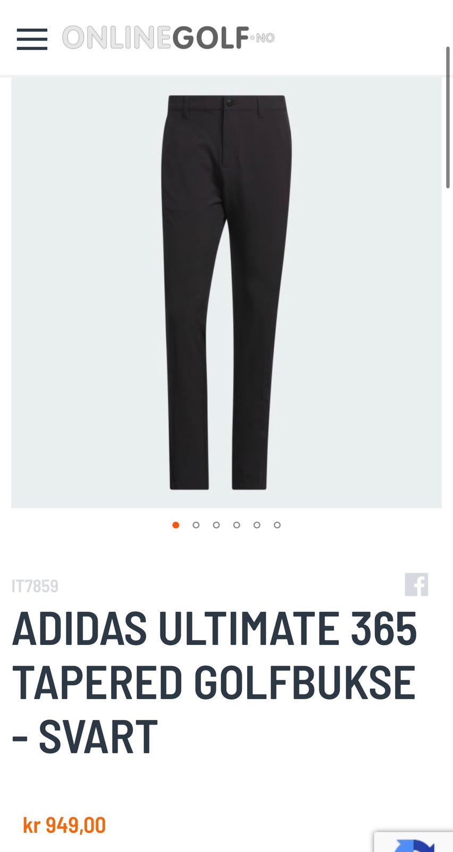Go to the OnlineGolf.no home logo

pos(168,38)
